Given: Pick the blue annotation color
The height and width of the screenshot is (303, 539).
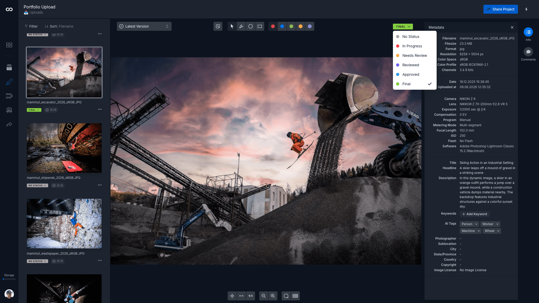Looking at the screenshot, I should [282, 26].
